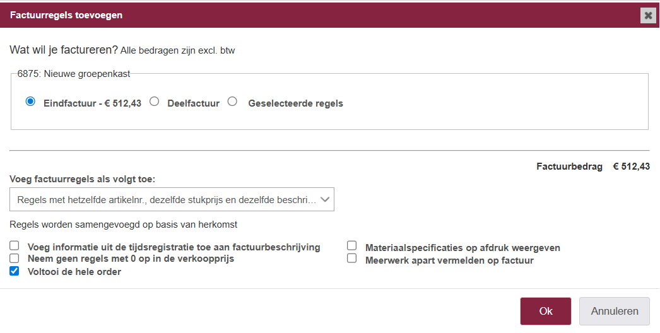This screenshot has height=333, width=660.
Task: Enable adding tijdsregistratie info to factuurbeschrijving
Action: coord(15,246)
